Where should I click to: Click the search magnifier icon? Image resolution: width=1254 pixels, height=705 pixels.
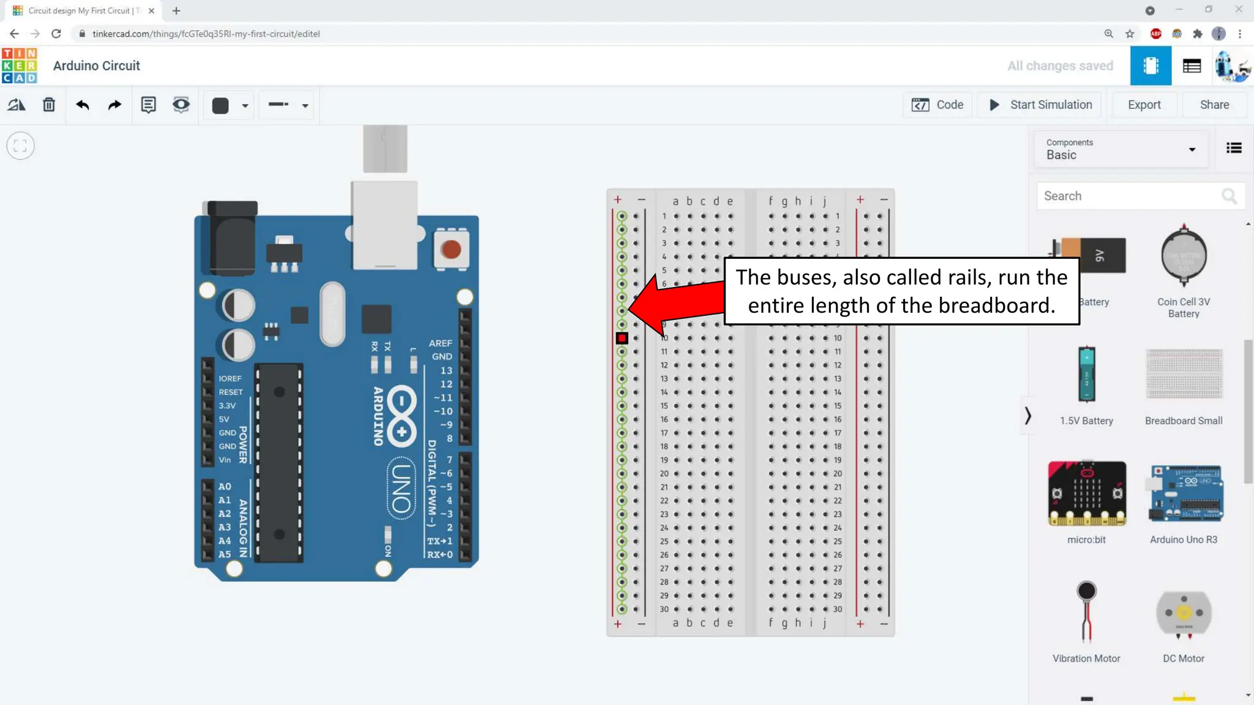pos(1229,196)
